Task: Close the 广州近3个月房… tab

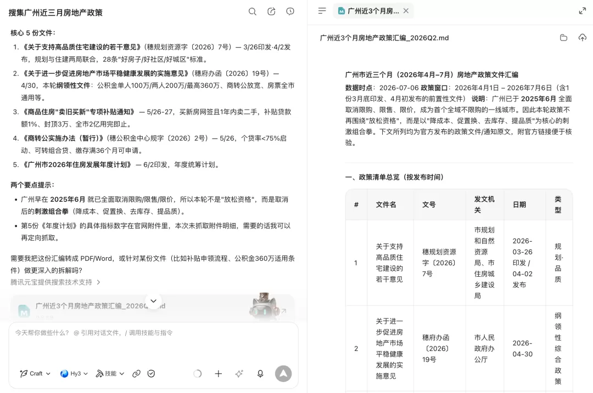Action: pyautogui.click(x=406, y=11)
